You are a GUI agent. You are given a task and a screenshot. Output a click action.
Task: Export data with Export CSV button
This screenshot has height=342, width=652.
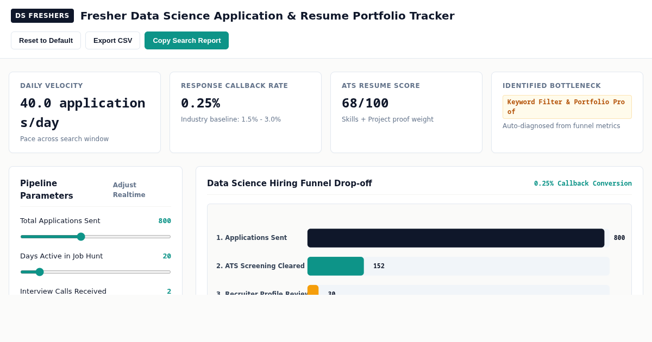[x=112, y=40]
